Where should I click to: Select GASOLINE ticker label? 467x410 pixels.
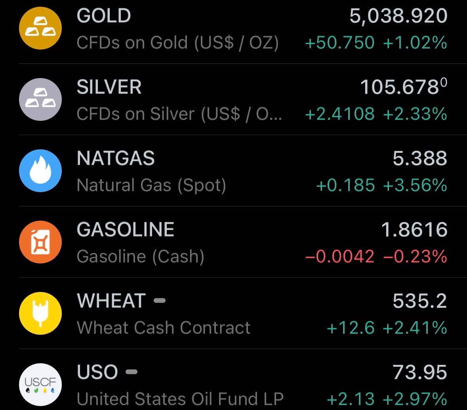tap(126, 230)
